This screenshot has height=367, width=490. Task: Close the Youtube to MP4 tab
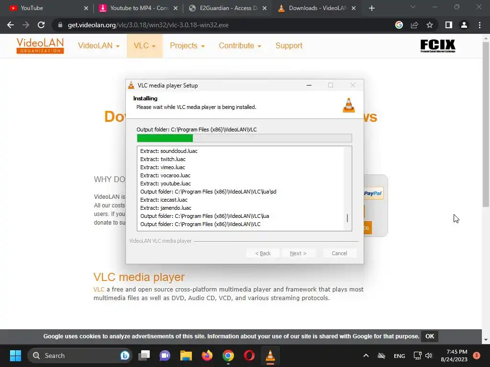pyautogui.click(x=176, y=8)
